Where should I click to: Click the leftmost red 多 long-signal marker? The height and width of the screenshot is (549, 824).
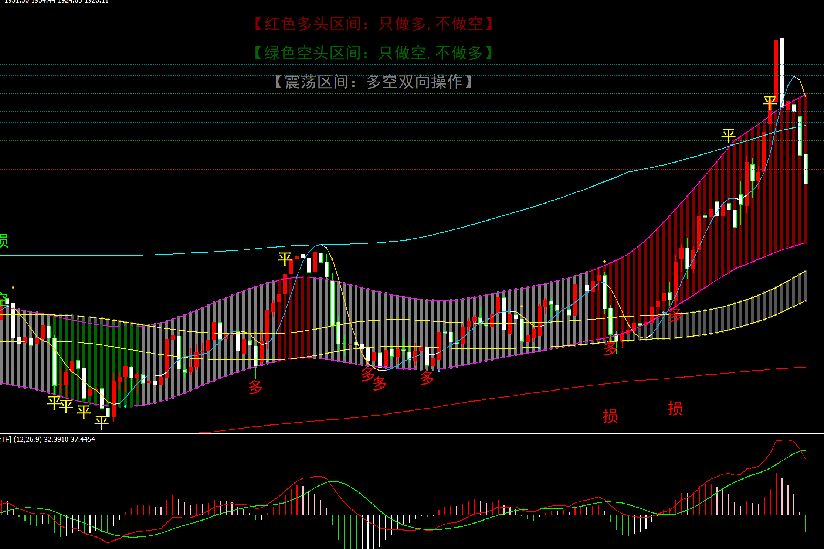[255, 387]
